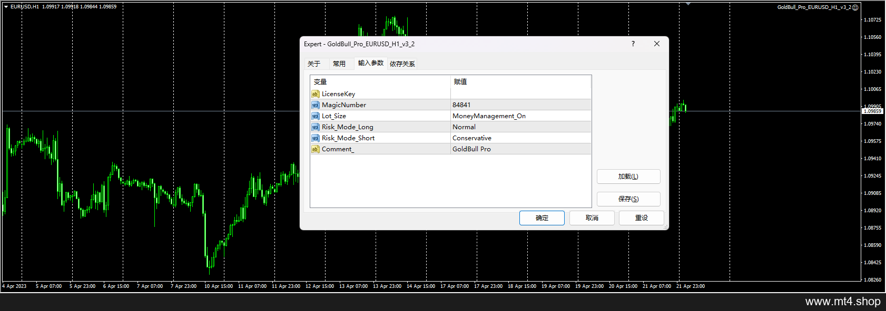Viewport: 886px width, 311px height.
Task: Switch to the 关于 tab
Action: point(314,64)
